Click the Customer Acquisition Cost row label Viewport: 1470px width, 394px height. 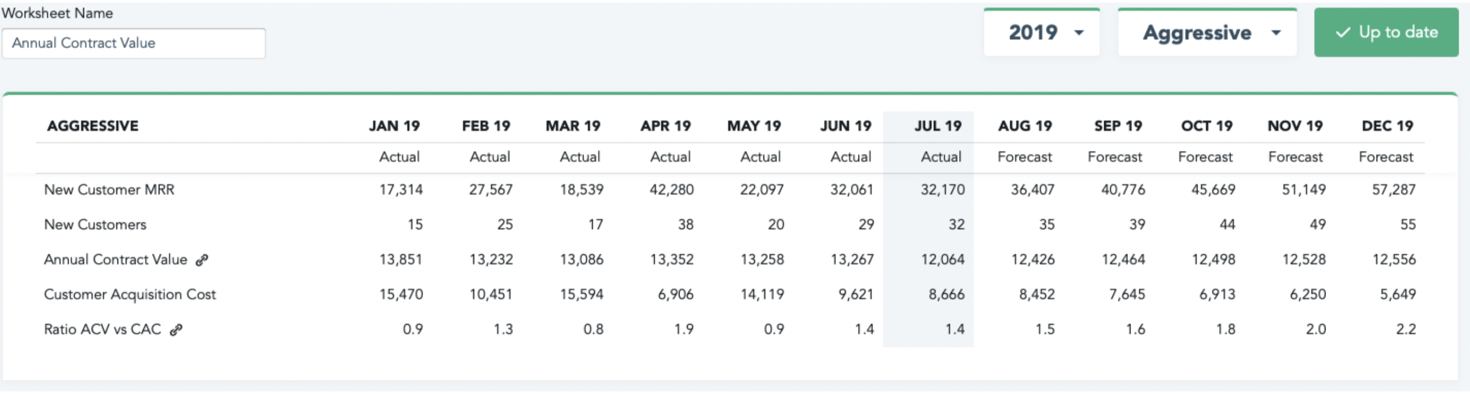[x=130, y=295]
